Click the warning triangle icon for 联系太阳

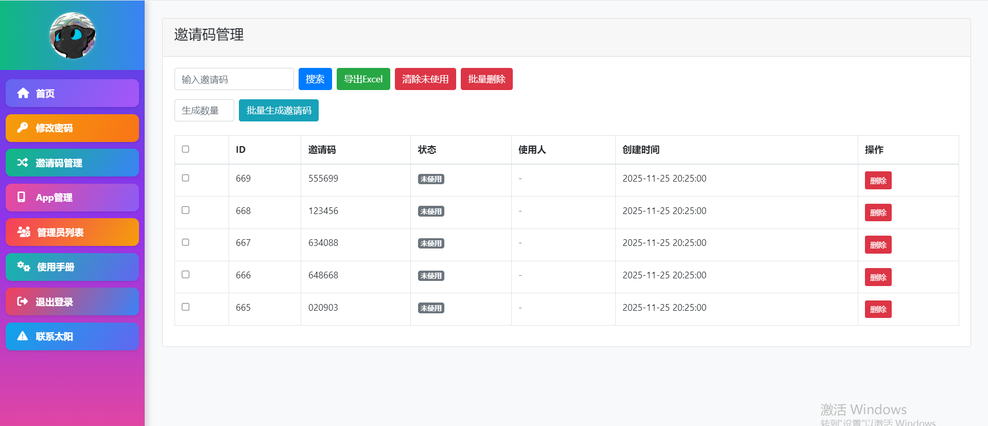coord(23,336)
